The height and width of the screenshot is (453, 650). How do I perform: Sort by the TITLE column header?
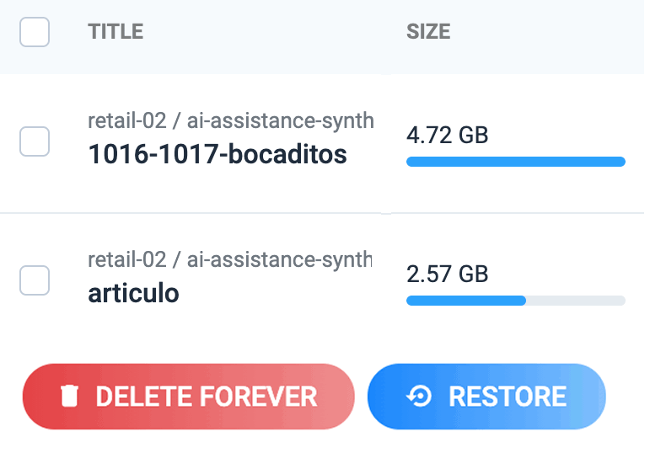coord(115,31)
